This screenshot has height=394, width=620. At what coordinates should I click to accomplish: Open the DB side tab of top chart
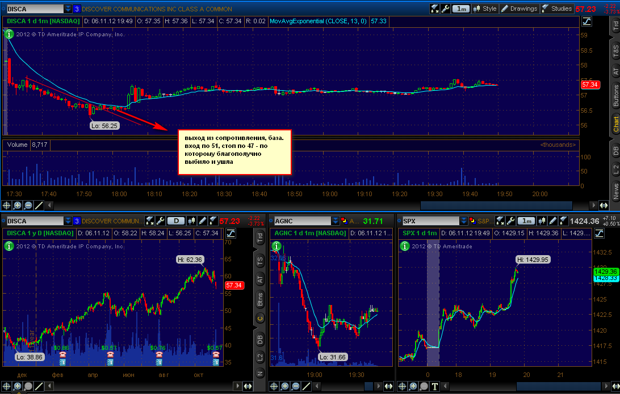pyautogui.click(x=615, y=150)
